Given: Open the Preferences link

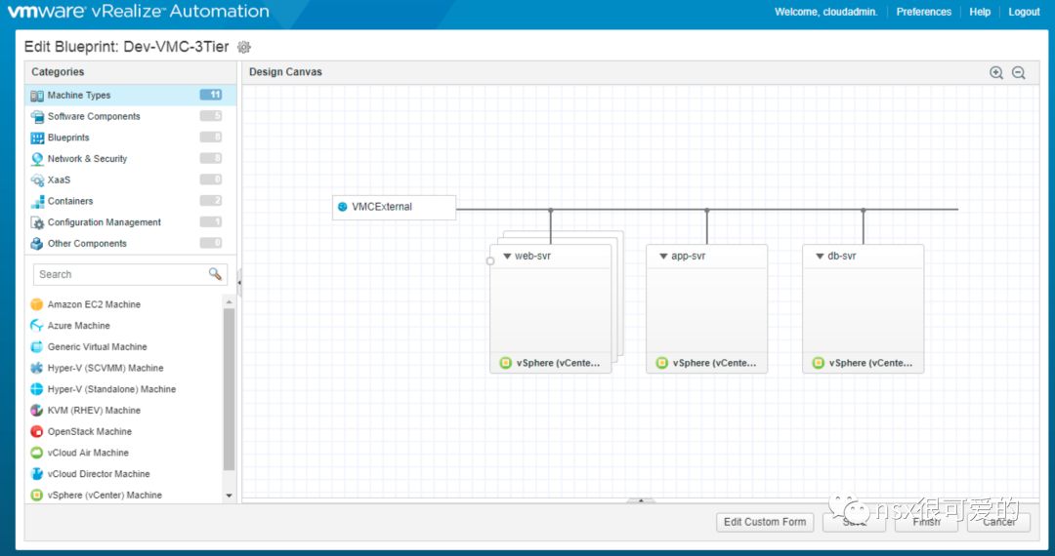Looking at the screenshot, I should pyautogui.click(x=923, y=12).
